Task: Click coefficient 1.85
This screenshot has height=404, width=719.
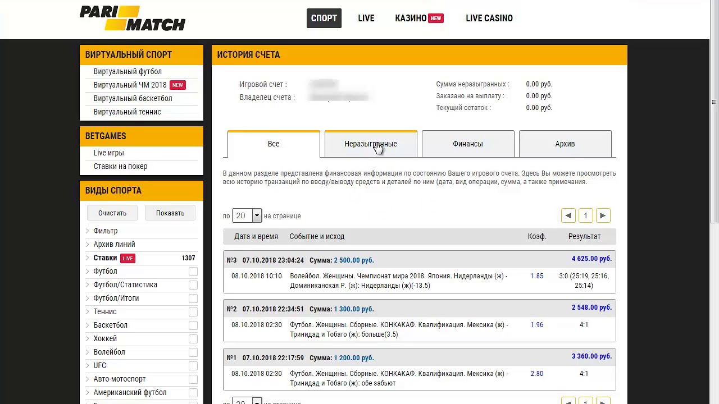Action: point(537,276)
